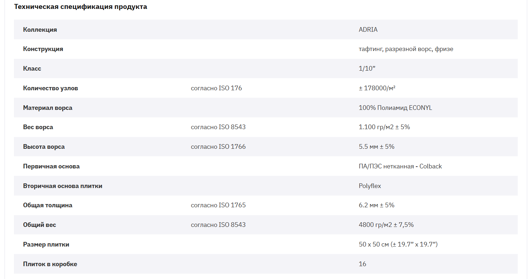Select the 'согласно ISO 1765' cell

click(x=218, y=205)
